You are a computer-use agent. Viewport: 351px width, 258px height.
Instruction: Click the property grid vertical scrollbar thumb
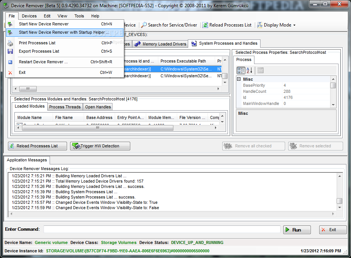pyautogui.click(x=333, y=86)
